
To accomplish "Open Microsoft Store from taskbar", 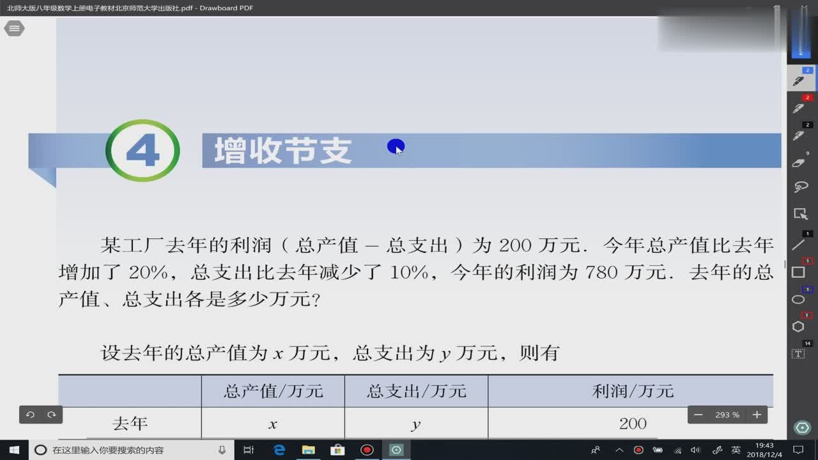I will [x=337, y=450].
